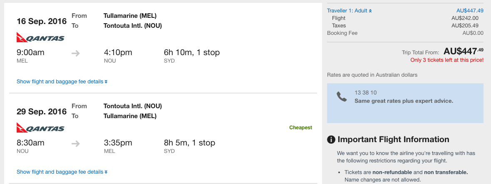Screen dimensions: 491x184
Task: Click the arrow icon between 8:30am and 3:35pm
Action: [x=75, y=144]
